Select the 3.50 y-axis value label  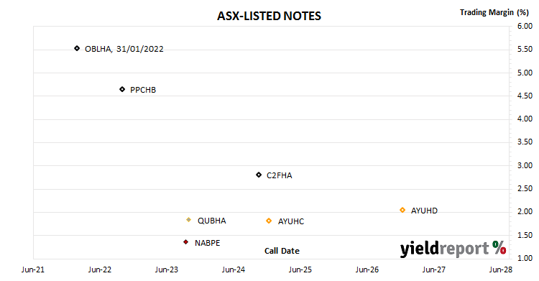(525, 142)
